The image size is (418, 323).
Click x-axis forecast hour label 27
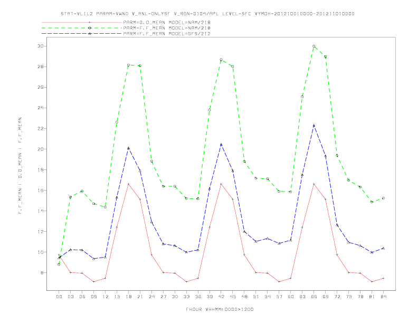[x=163, y=297]
